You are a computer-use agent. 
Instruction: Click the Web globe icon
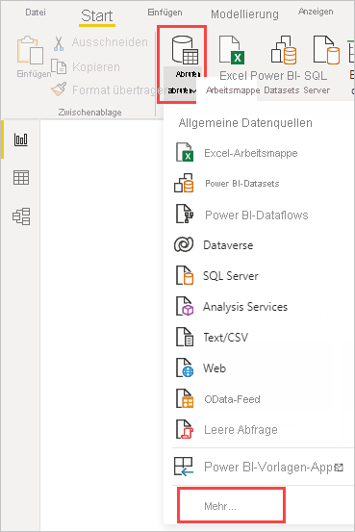[185, 367]
